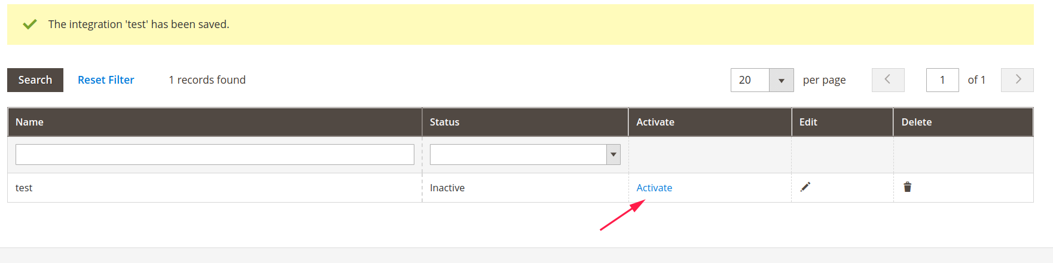The width and height of the screenshot is (1053, 263).
Task: Click the Inactive status cell
Action: click(x=447, y=188)
